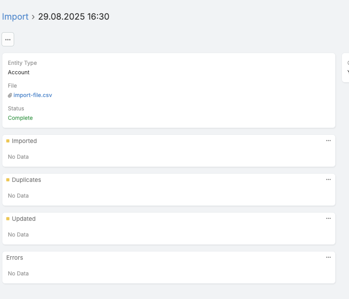Click the Errors panel title
The width and height of the screenshot is (349, 299).
[15, 258]
